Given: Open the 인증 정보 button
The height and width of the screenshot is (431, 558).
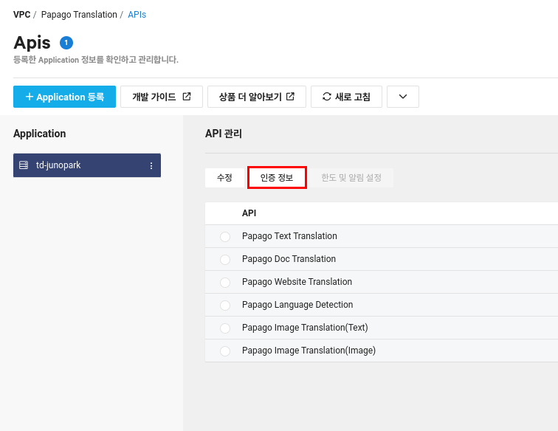Looking at the screenshot, I should 277,178.
